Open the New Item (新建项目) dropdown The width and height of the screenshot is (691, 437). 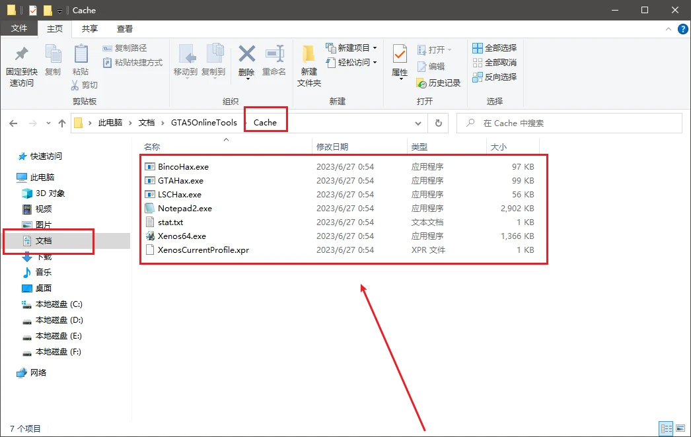pyautogui.click(x=353, y=48)
